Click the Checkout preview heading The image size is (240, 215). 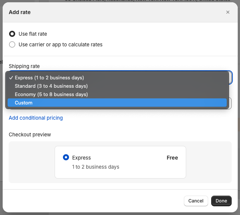(30, 134)
